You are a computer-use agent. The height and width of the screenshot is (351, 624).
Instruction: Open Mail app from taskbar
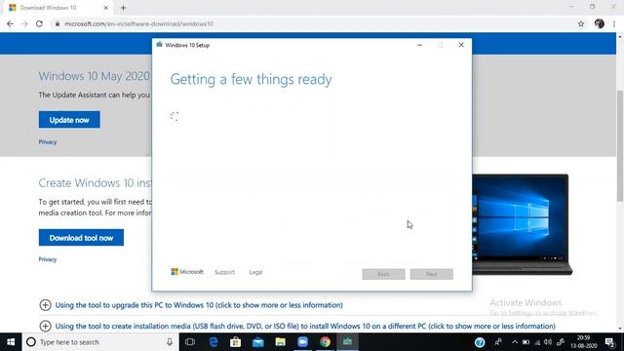coord(257,342)
